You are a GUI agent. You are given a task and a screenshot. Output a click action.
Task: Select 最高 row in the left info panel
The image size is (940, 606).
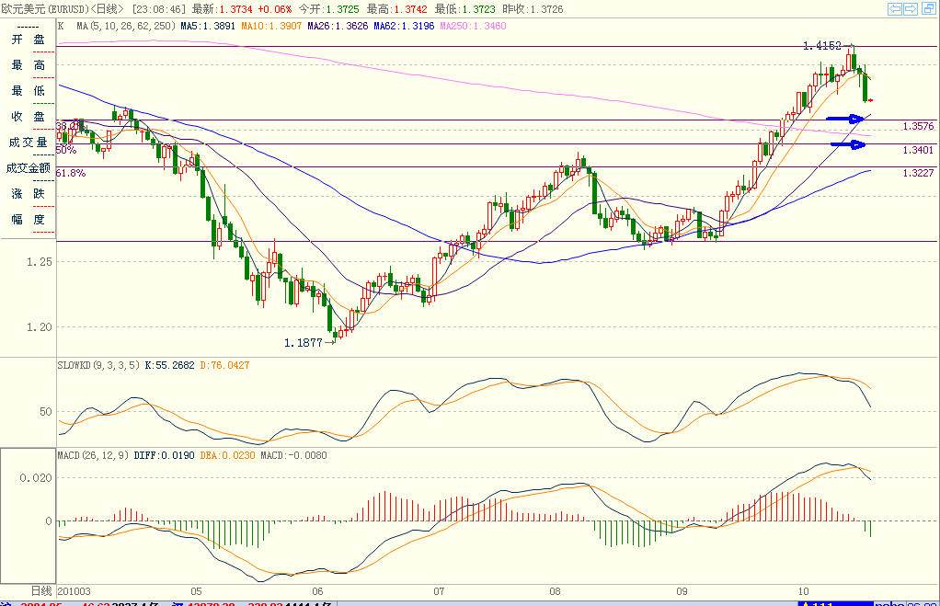point(29,65)
